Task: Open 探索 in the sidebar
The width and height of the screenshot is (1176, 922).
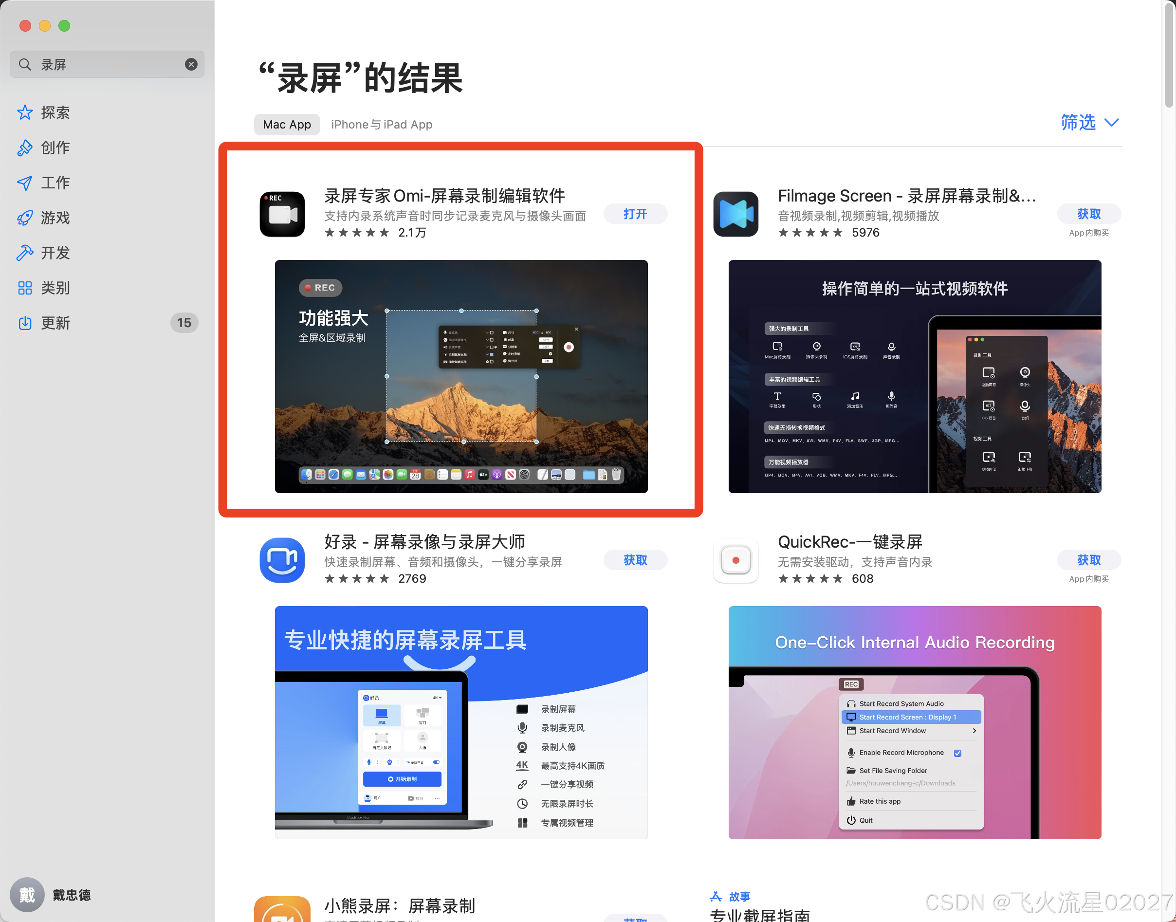Action: 55,112
